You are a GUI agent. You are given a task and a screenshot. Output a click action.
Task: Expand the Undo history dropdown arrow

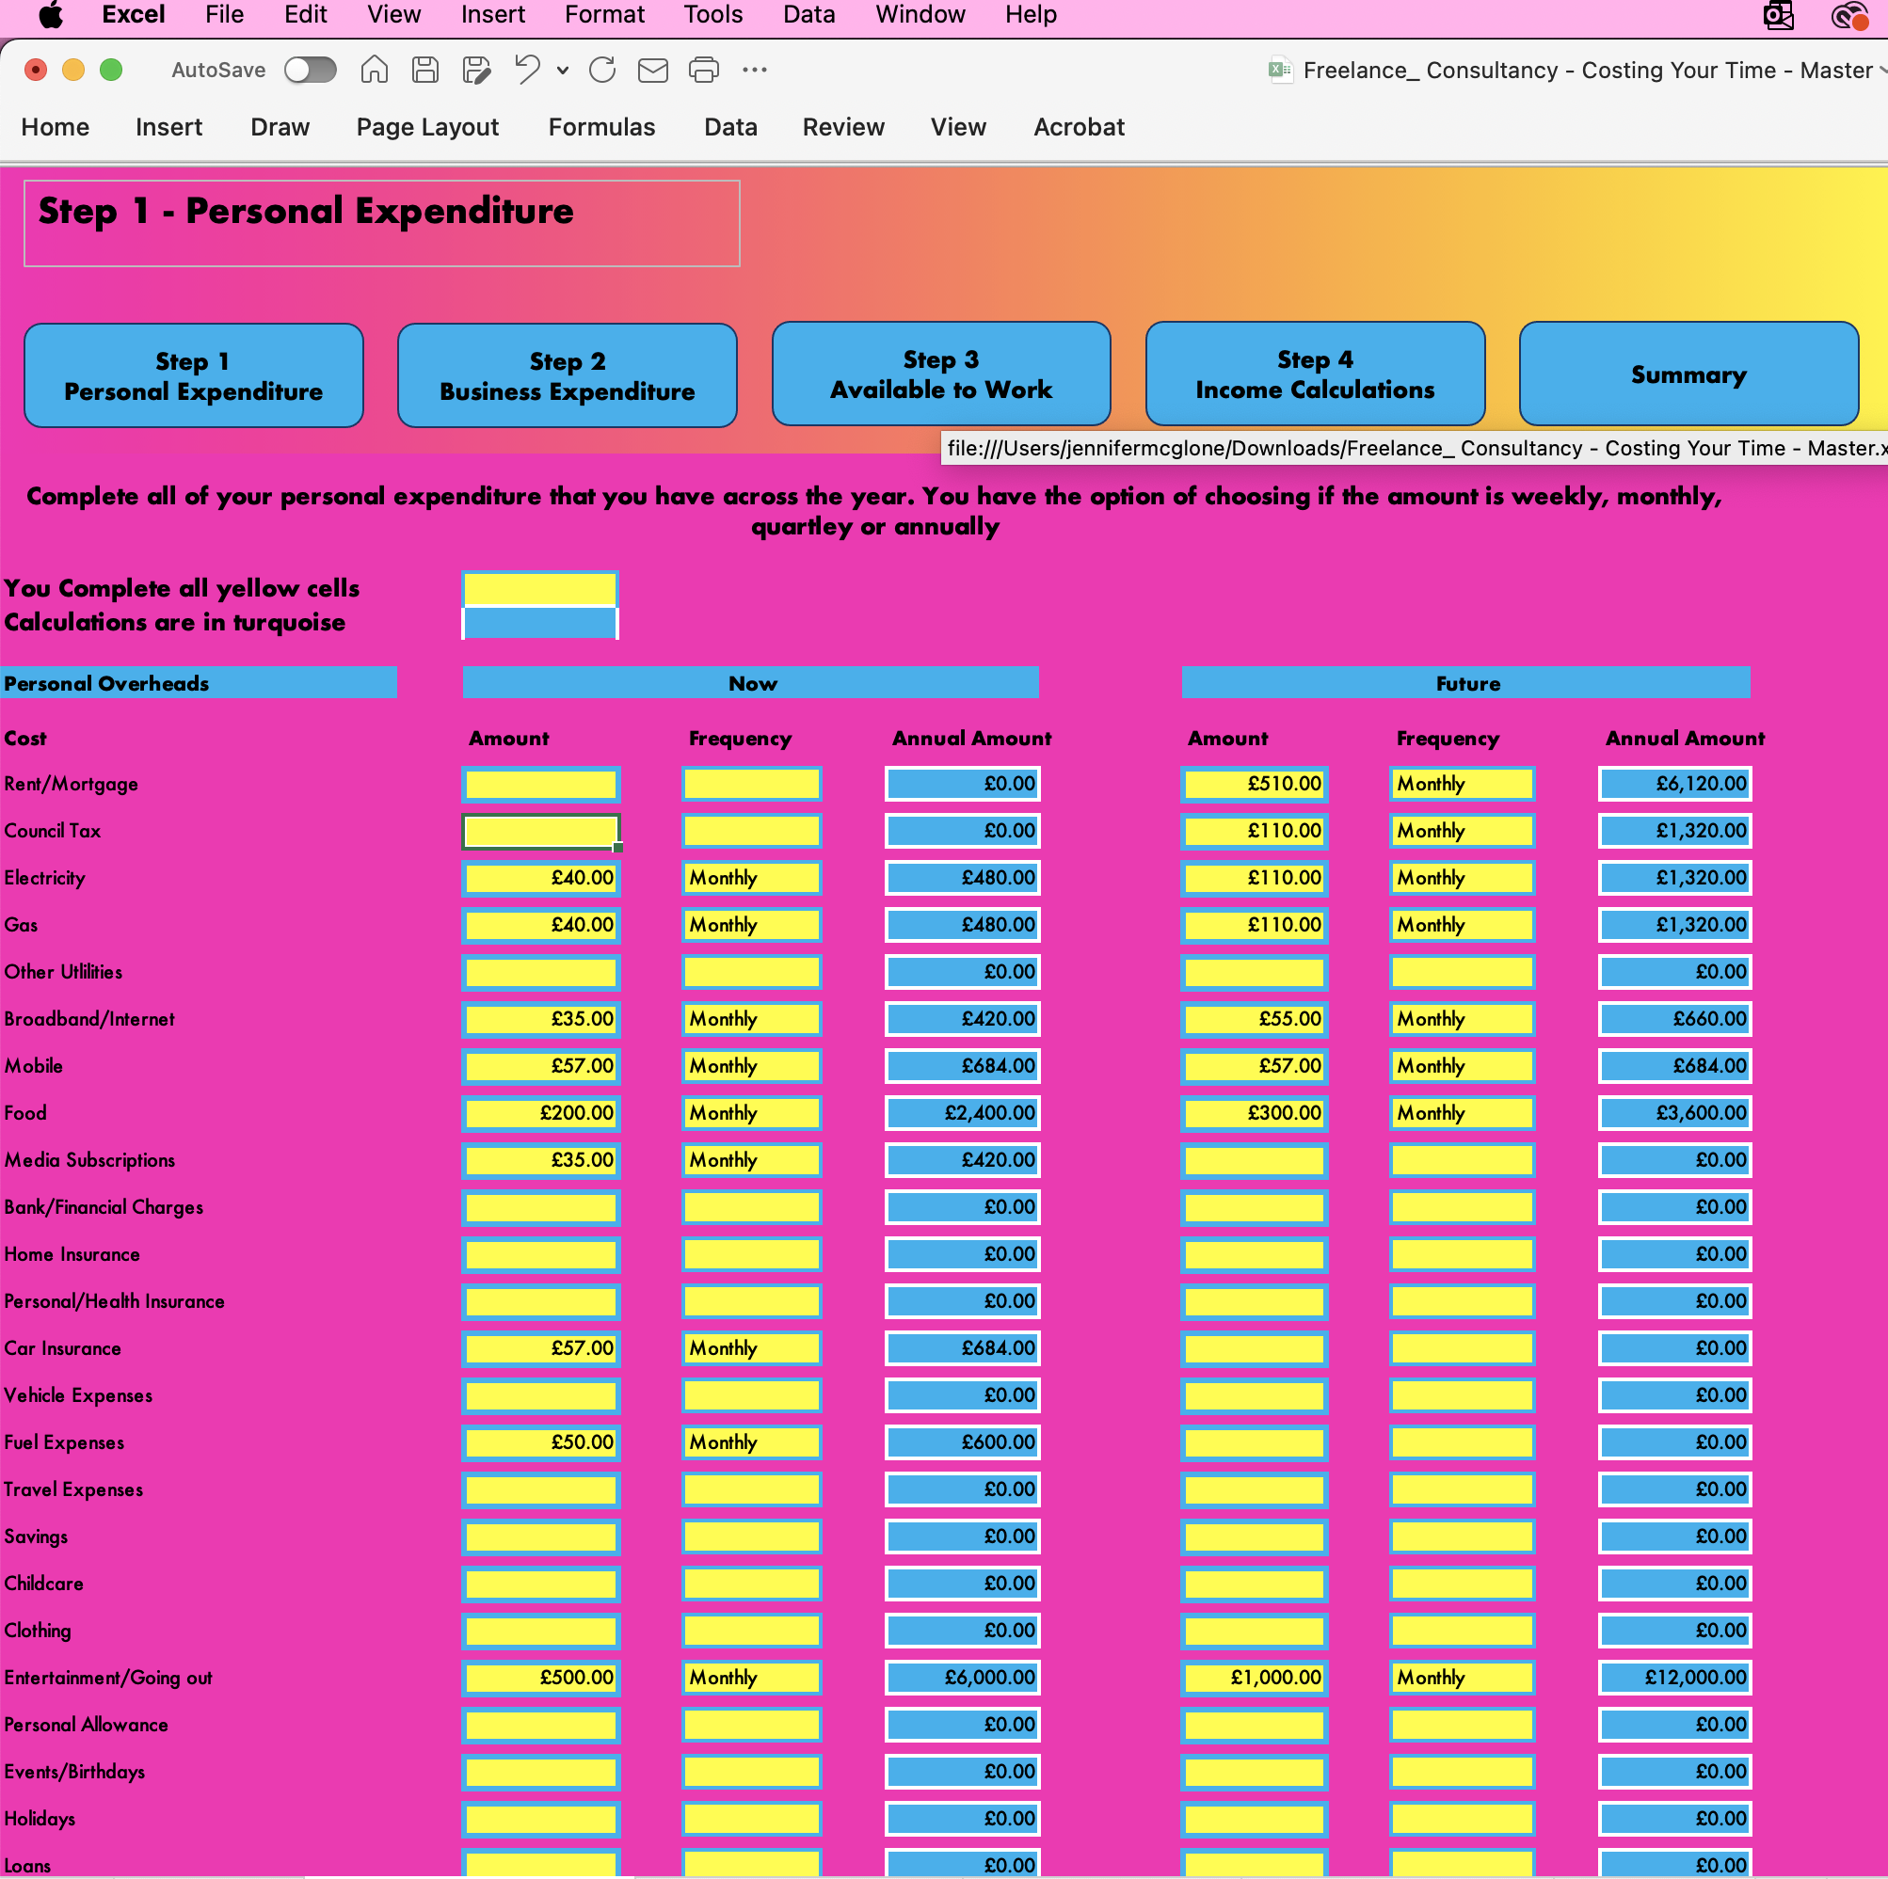563,70
